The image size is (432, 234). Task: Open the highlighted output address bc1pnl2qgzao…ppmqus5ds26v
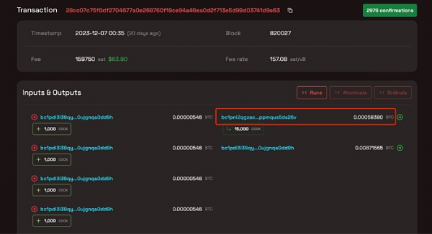[x=259, y=118]
